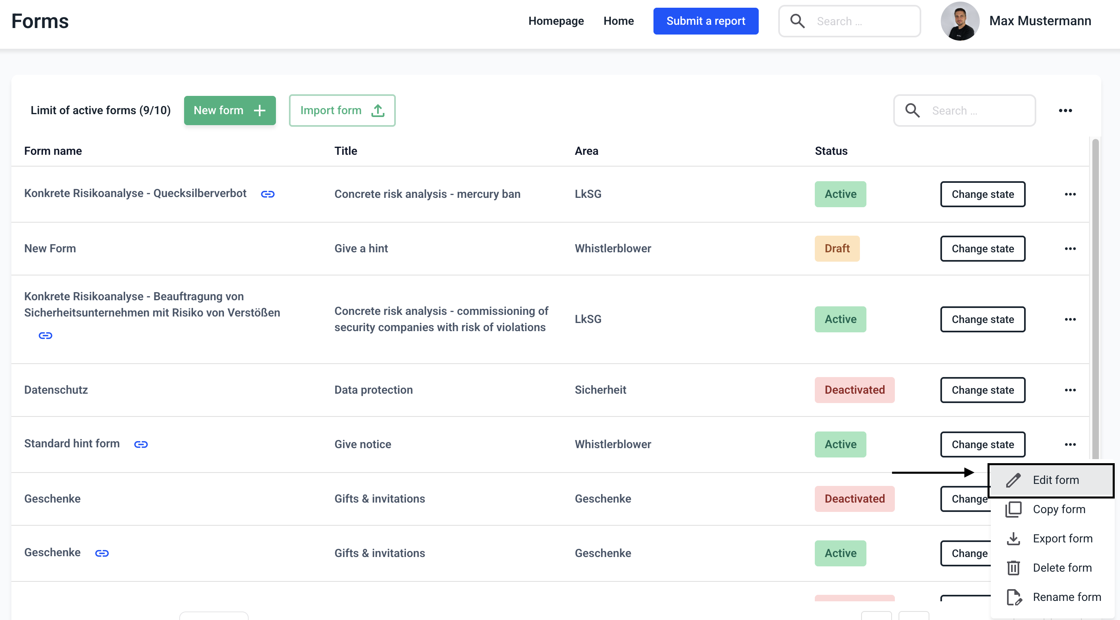
Task: Open three-dot menu above the Status column
Action: point(1065,111)
